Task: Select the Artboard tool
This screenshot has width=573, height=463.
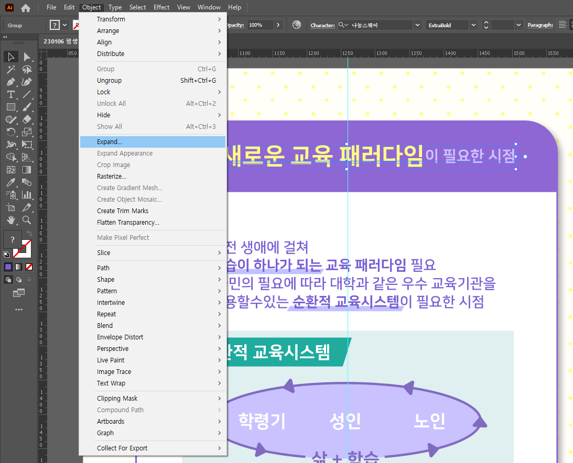Action: pos(11,207)
